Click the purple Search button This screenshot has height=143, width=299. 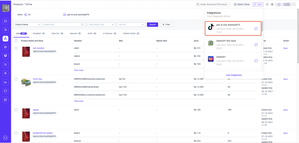click(152, 25)
